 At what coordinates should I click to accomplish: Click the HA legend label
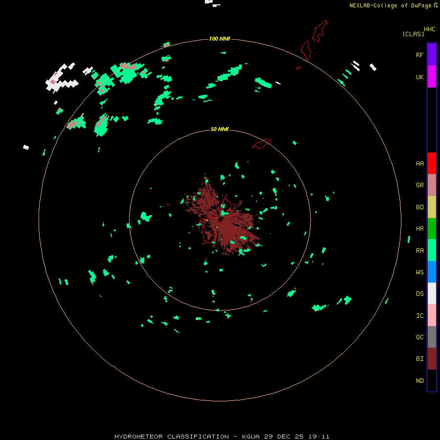419,164
